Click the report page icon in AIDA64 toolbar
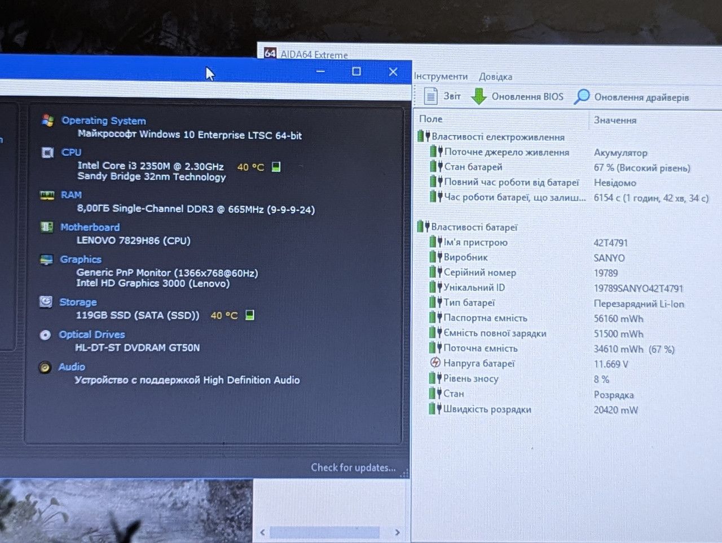 pos(430,96)
